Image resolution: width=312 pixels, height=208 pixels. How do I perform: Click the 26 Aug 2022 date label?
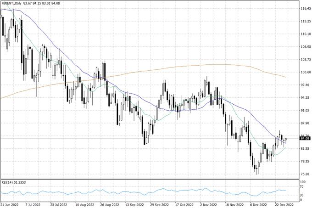(109, 204)
